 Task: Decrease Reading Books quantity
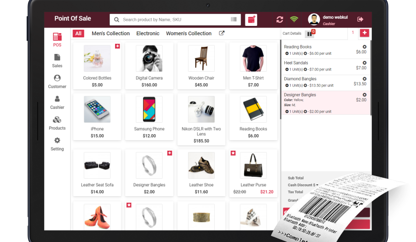(x=287, y=53)
